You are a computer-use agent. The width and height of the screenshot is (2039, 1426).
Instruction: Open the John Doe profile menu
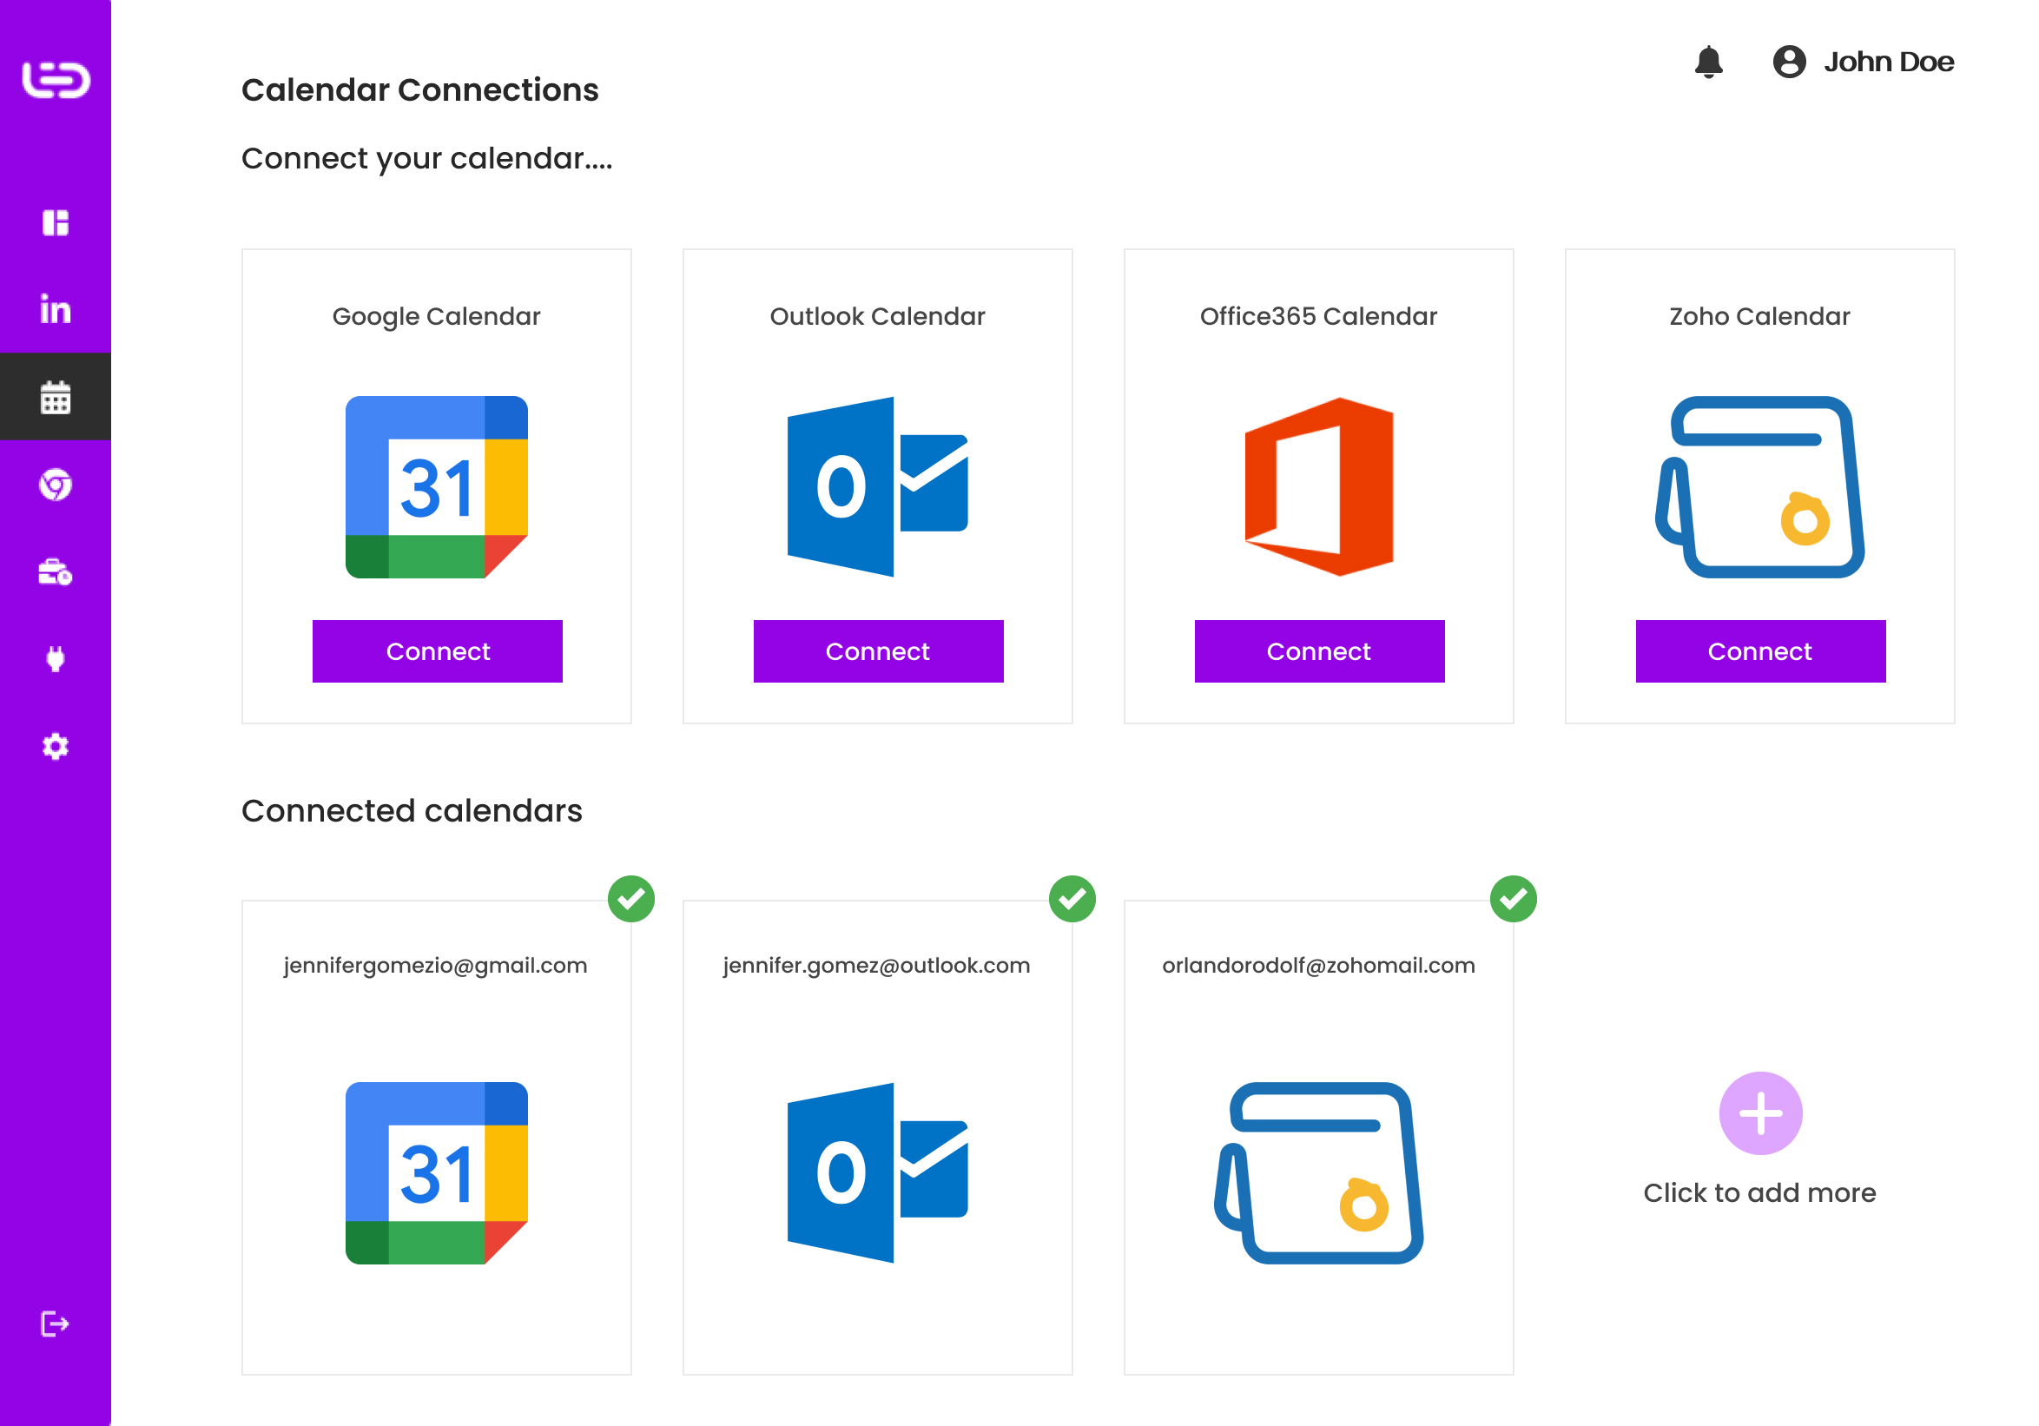pos(1864,63)
